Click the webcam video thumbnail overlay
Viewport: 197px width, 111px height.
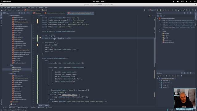tap(185, 99)
